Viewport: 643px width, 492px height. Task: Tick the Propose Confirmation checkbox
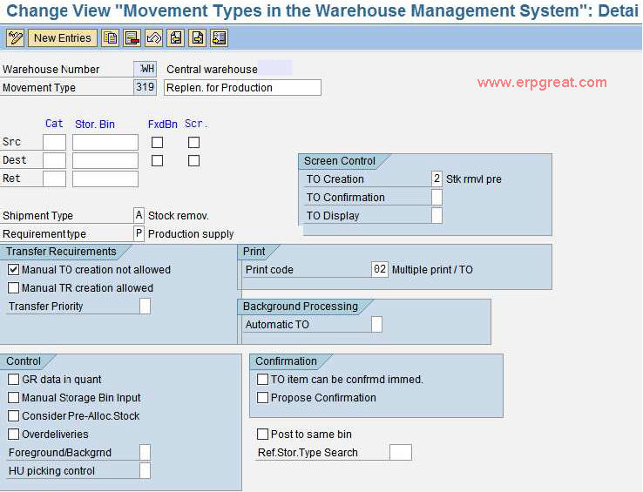[262, 397]
